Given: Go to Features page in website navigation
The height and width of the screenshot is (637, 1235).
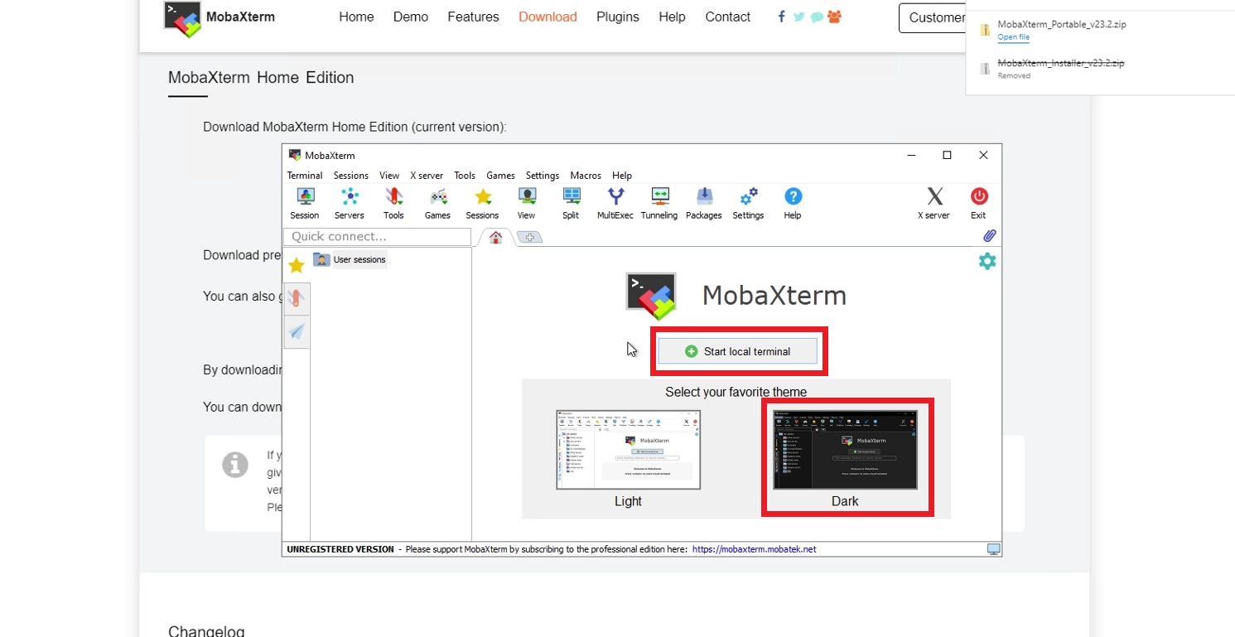Looking at the screenshot, I should pos(473,17).
